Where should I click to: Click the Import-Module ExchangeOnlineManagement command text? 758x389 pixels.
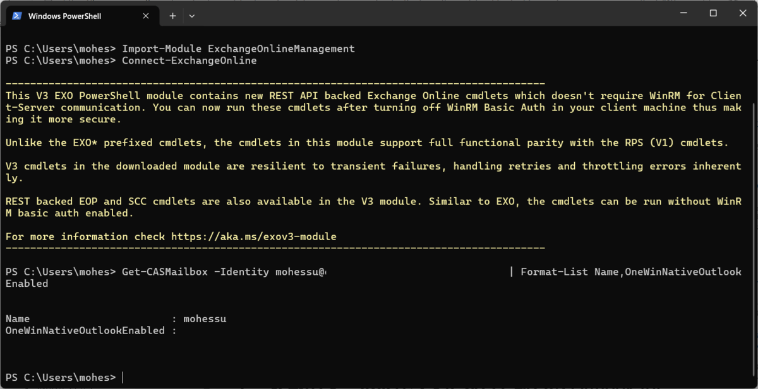tap(238, 49)
